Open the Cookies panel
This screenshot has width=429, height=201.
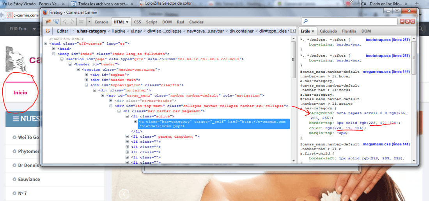[x=196, y=22]
